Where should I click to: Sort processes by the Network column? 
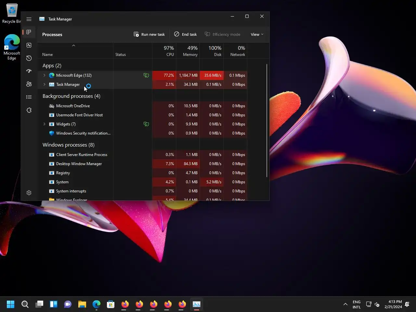235,51
